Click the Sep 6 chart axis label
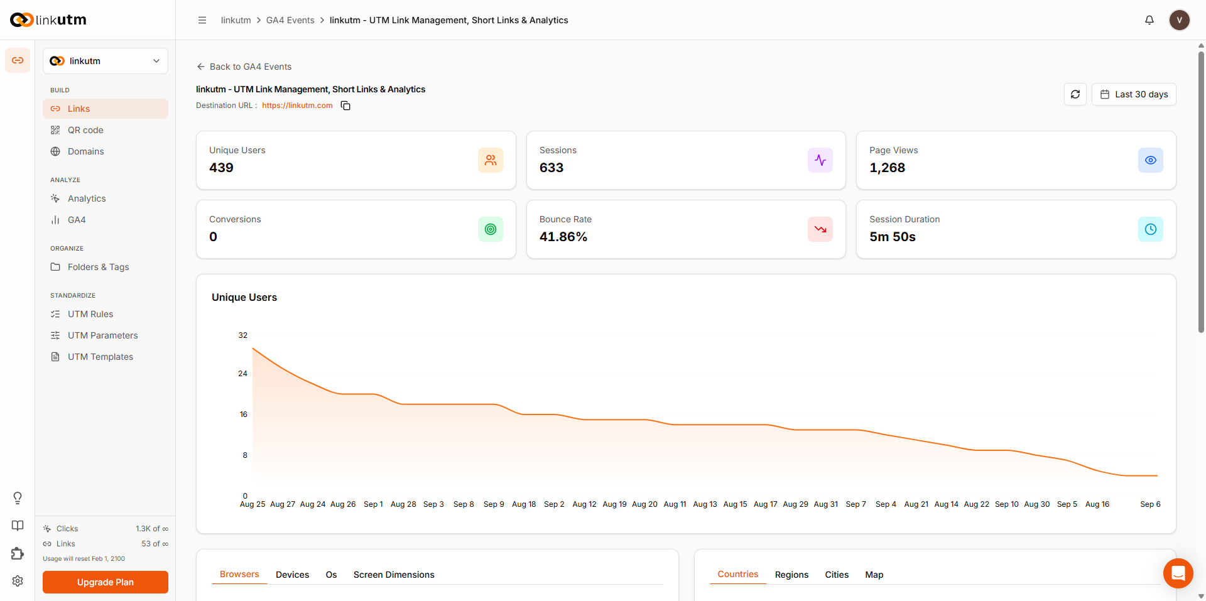Screen dimensions: 1206x601 pos(1150,504)
